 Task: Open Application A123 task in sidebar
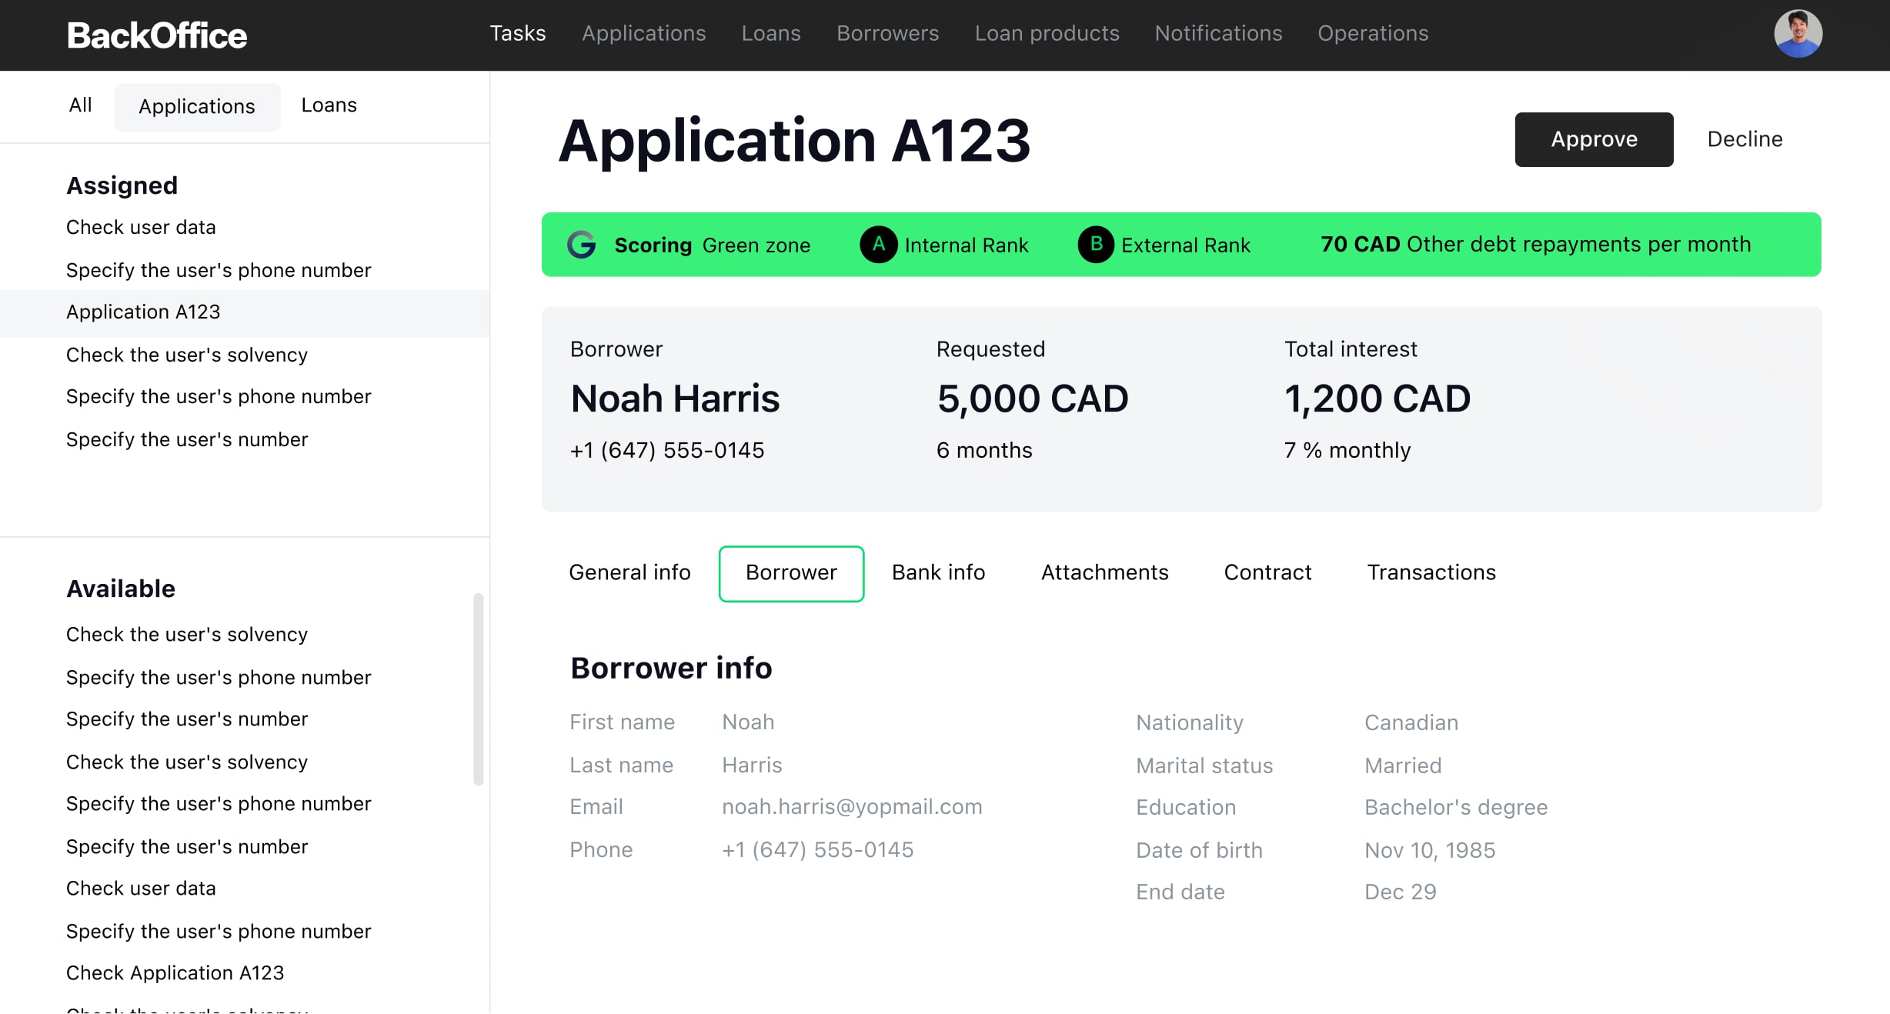142,312
